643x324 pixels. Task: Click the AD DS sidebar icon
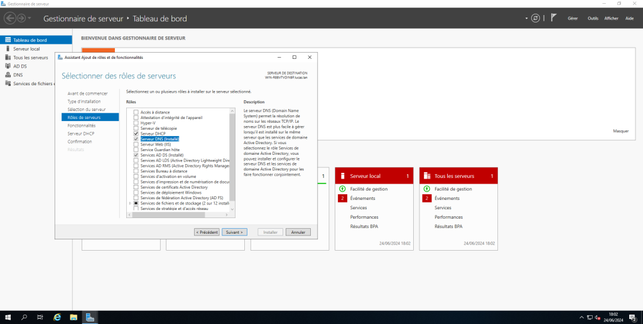tap(8, 66)
